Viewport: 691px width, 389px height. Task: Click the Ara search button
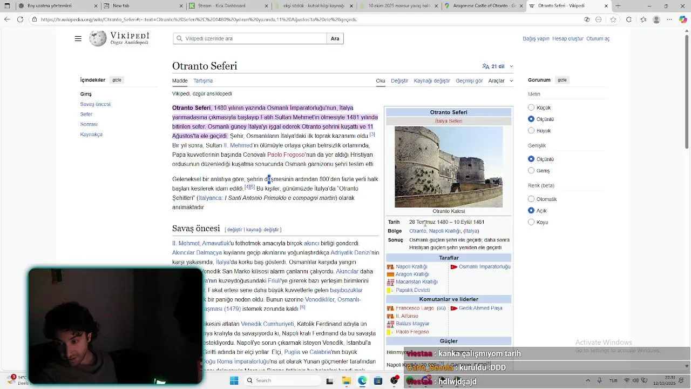pyautogui.click(x=335, y=38)
